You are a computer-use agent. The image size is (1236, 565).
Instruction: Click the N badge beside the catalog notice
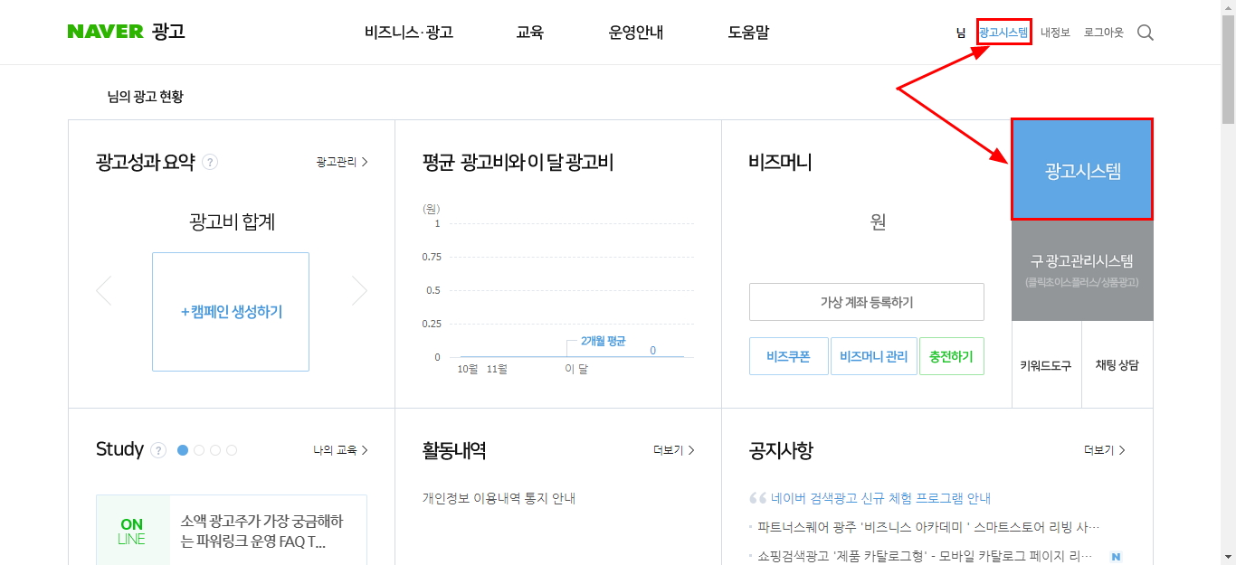tap(1116, 556)
